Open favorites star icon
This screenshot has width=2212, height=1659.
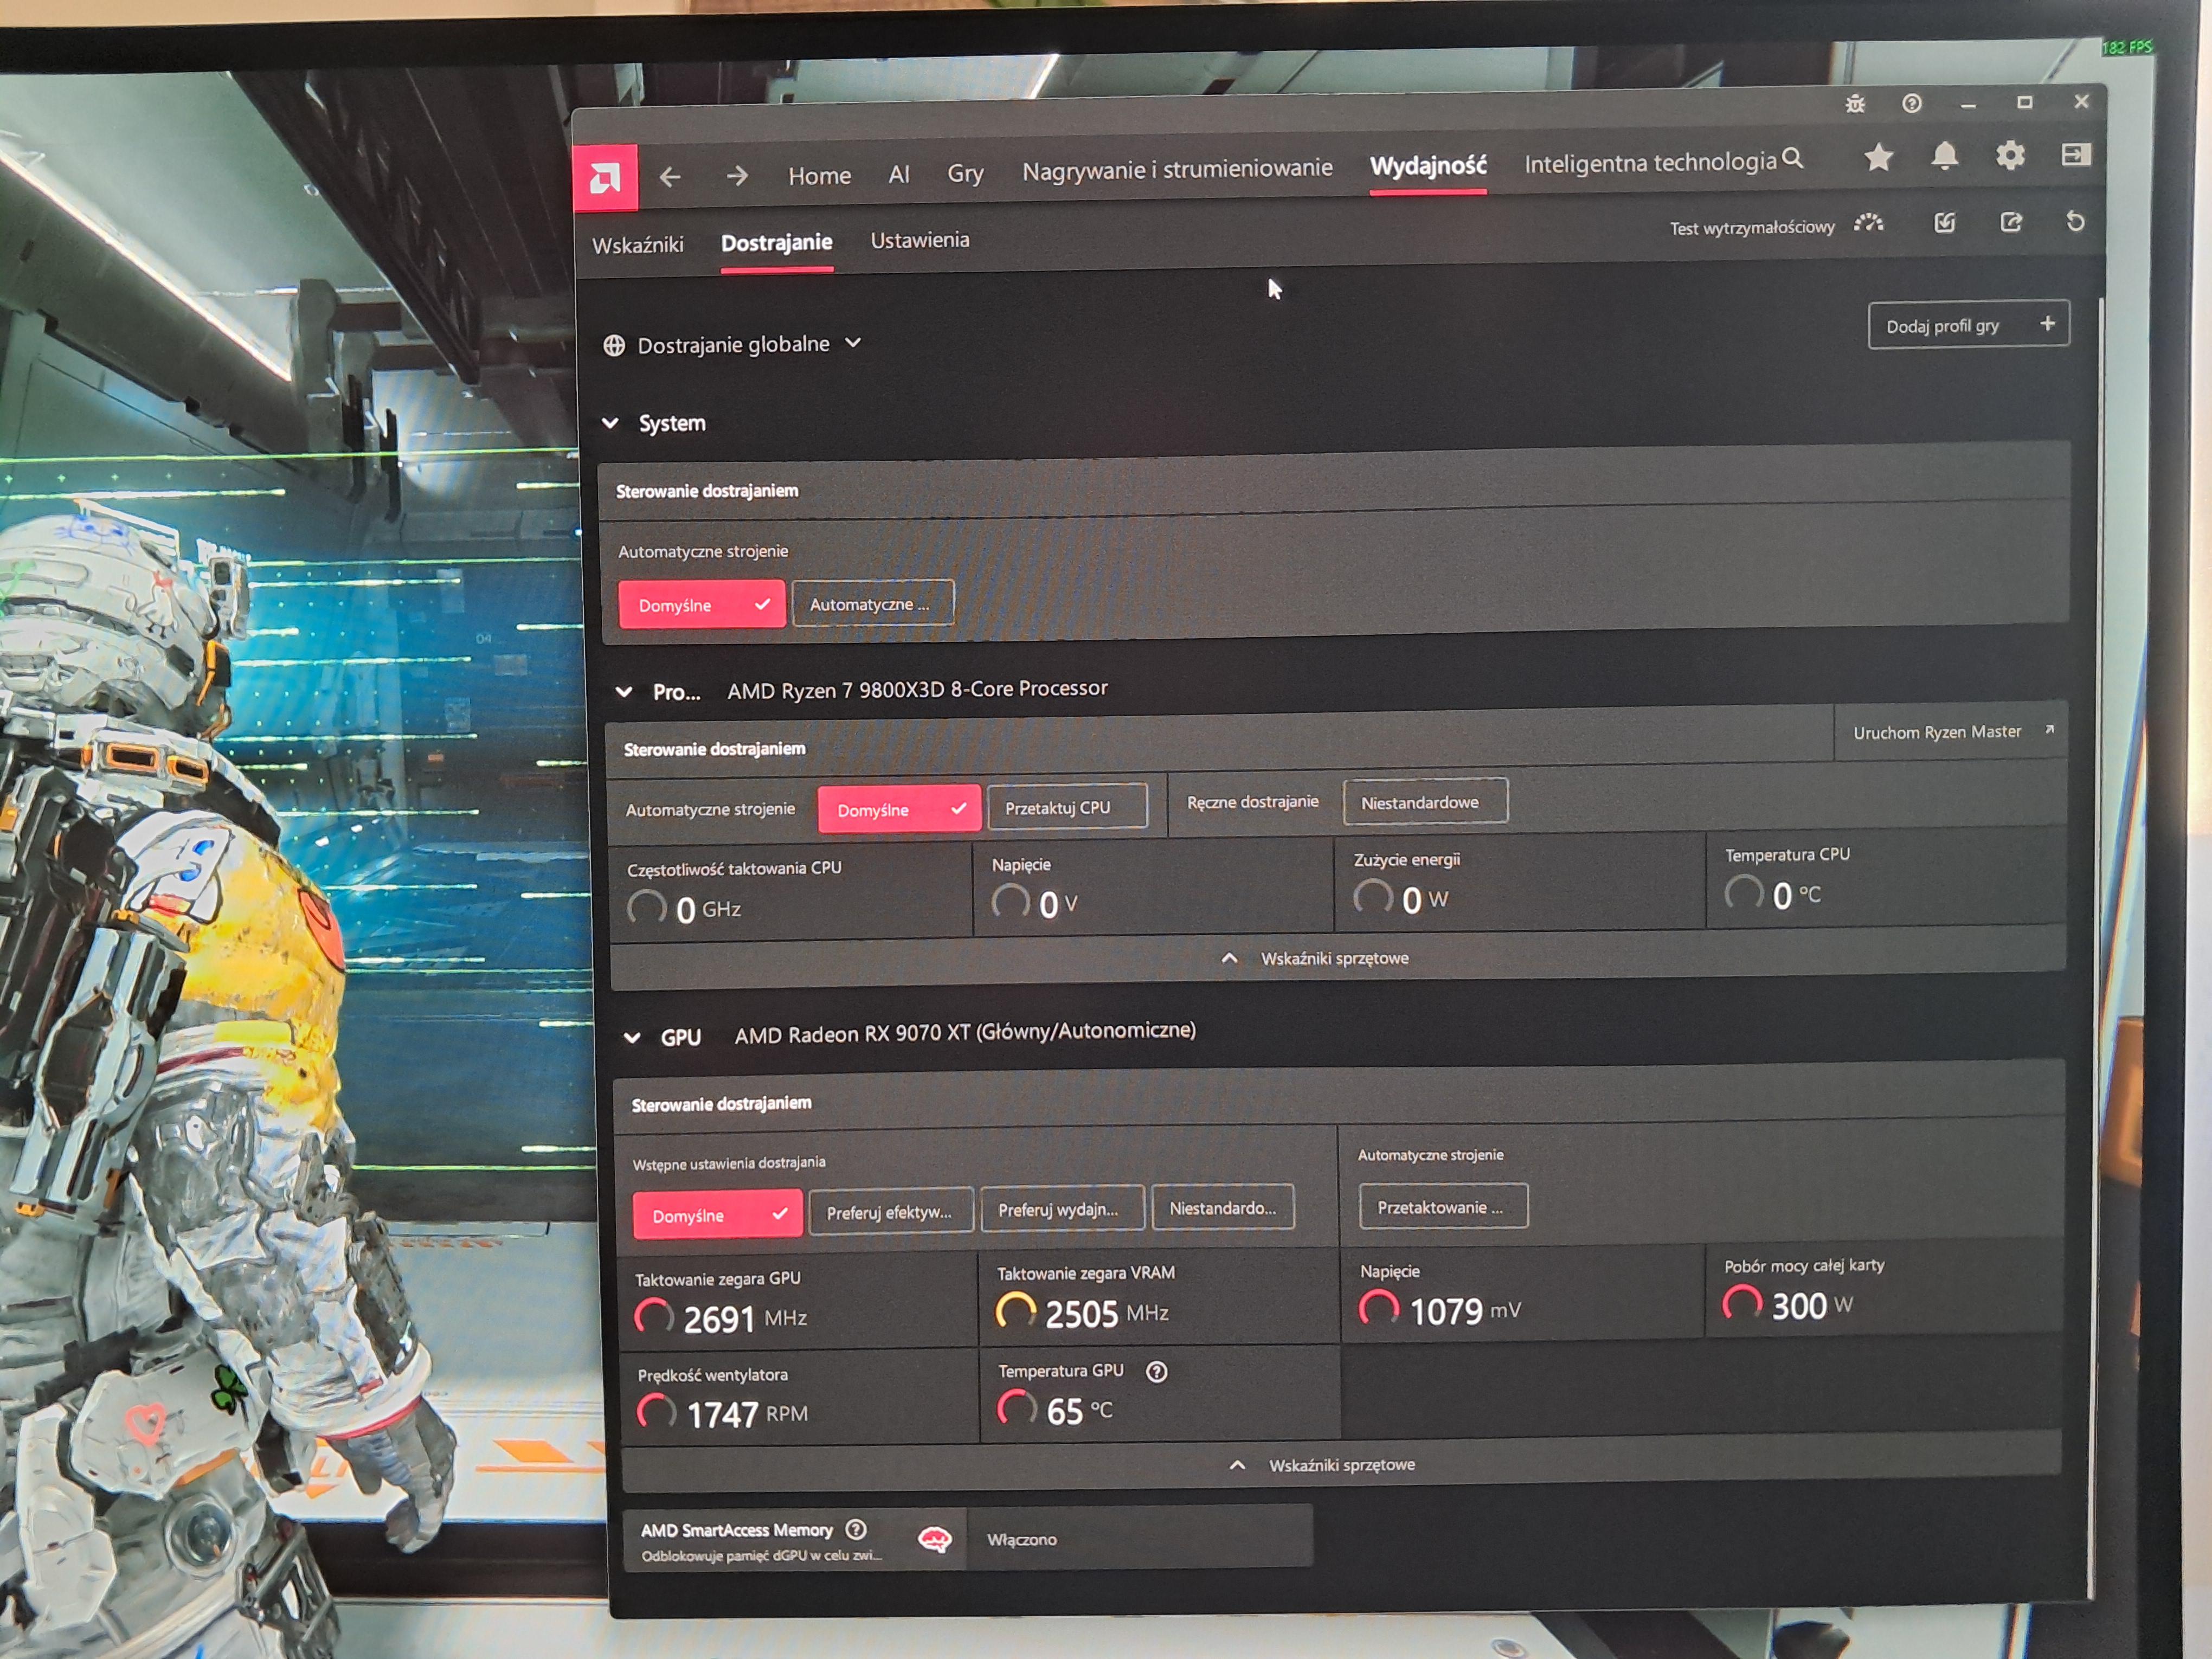point(1879,157)
